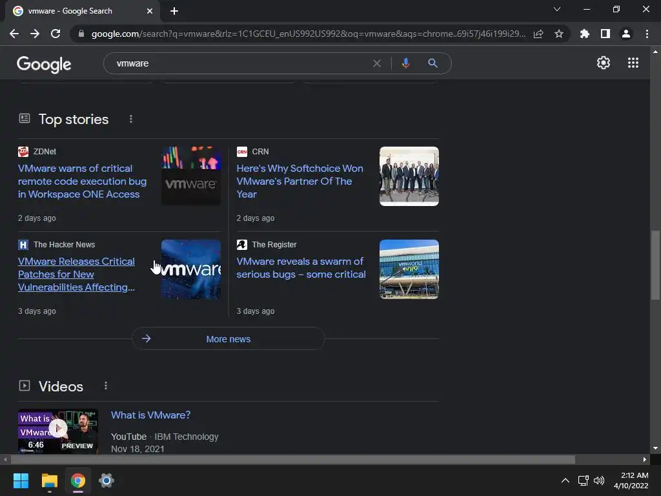661x496 pixels.
Task: Click the ZDNet source label
Action: (x=45, y=151)
